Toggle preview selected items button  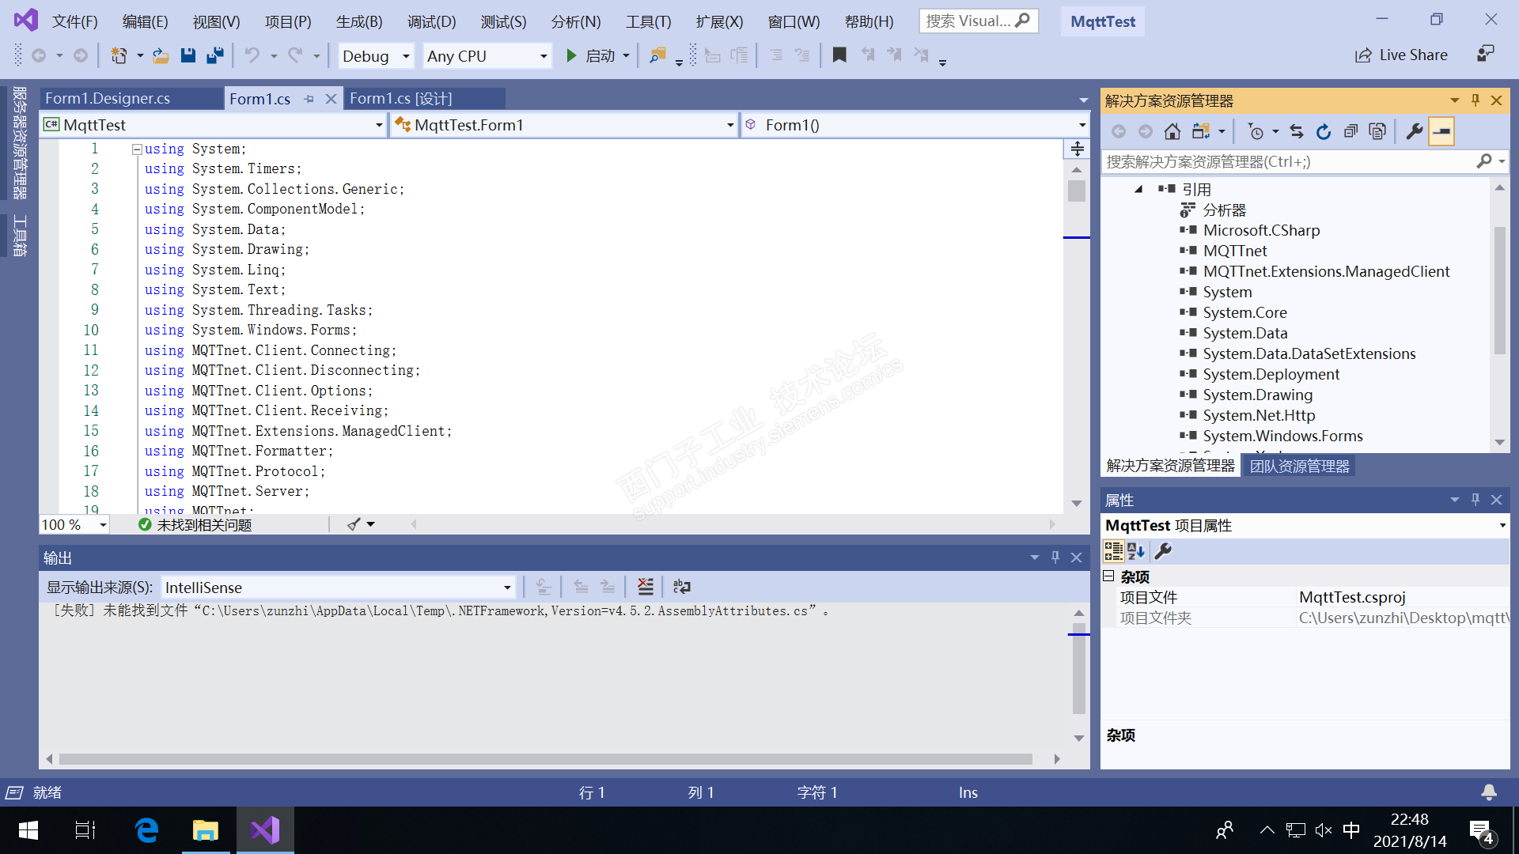click(x=1441, y=132)
